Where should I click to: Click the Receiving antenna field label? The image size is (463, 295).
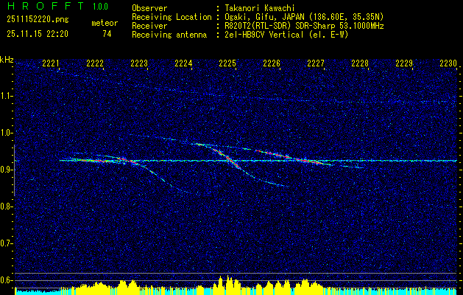(169, 35)
